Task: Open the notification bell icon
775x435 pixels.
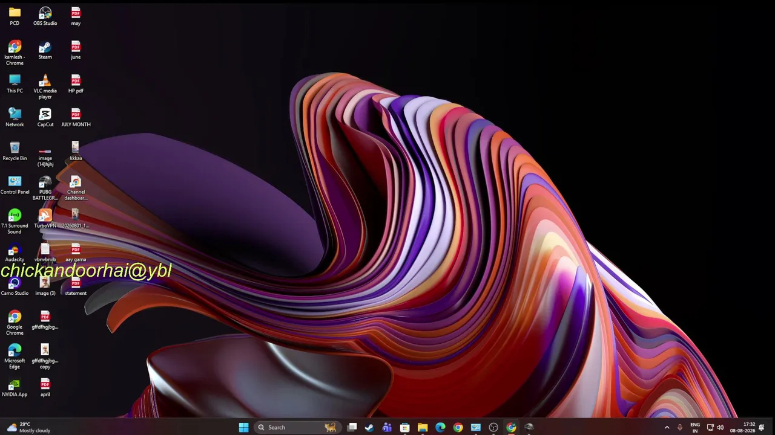Action: (x=762, y=427)
